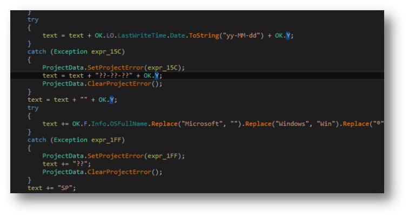Image resolution: width=409 pixels, height=218 pixels.
Task: Click the OSFullName property
Action: 129,124
